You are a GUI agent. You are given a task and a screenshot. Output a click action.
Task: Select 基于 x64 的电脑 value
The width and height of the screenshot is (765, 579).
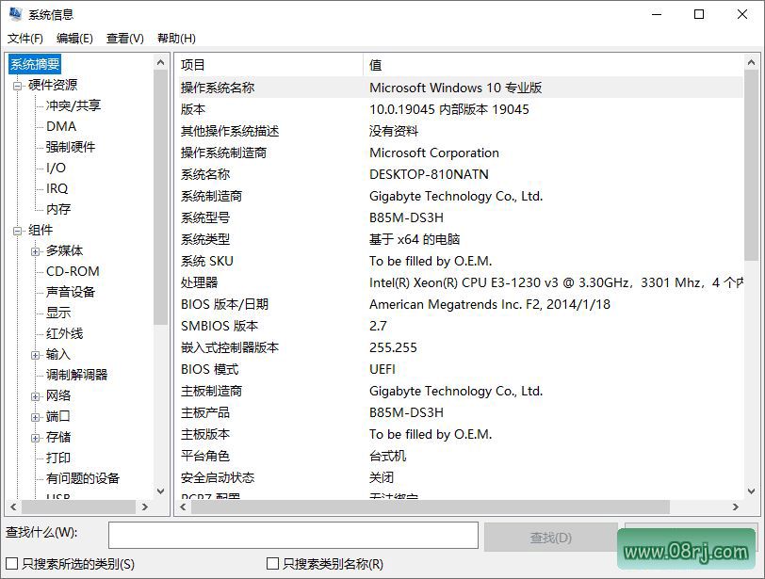coord(415,239)
